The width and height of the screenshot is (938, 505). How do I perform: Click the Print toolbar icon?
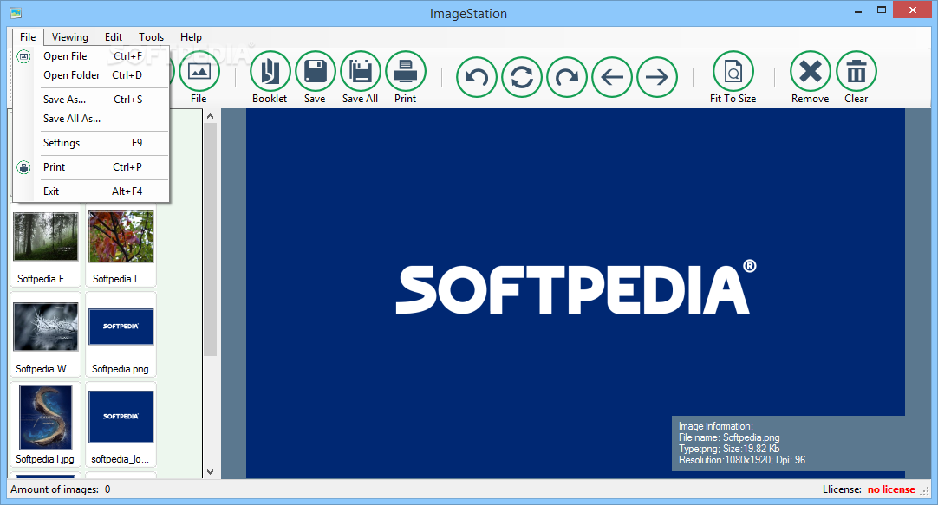406,72
